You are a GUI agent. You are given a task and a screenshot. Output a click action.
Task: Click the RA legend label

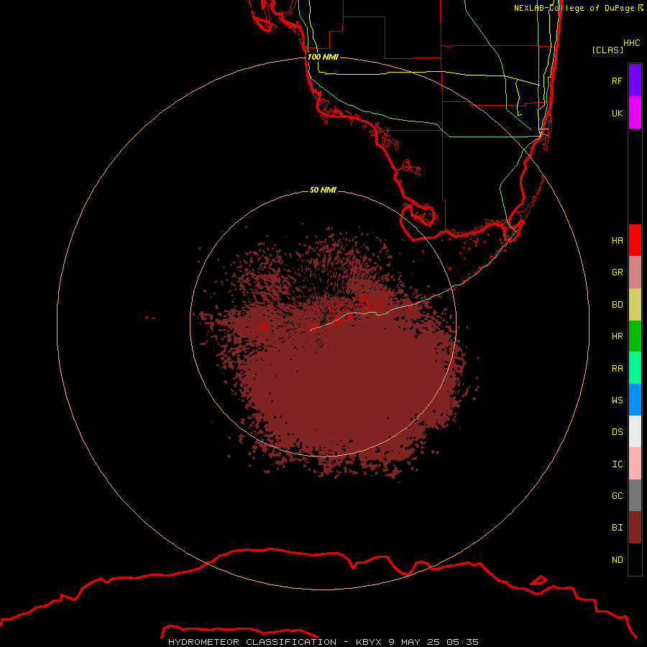617,368
